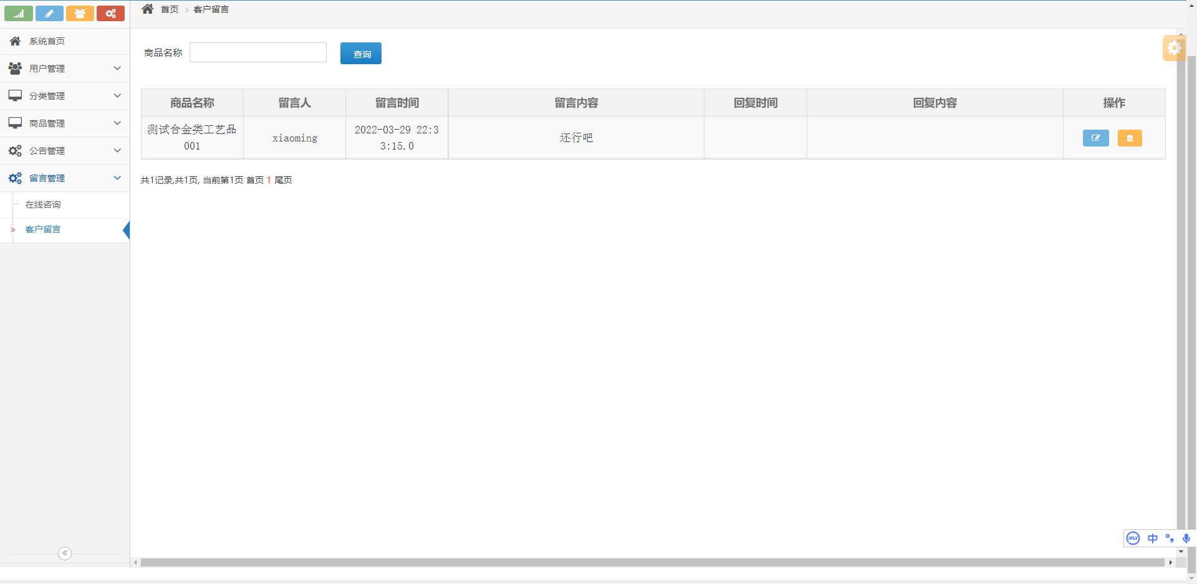1197x584 pixels.
Task: Click the horizontal scrollbar track
Action: pos(652,562)
